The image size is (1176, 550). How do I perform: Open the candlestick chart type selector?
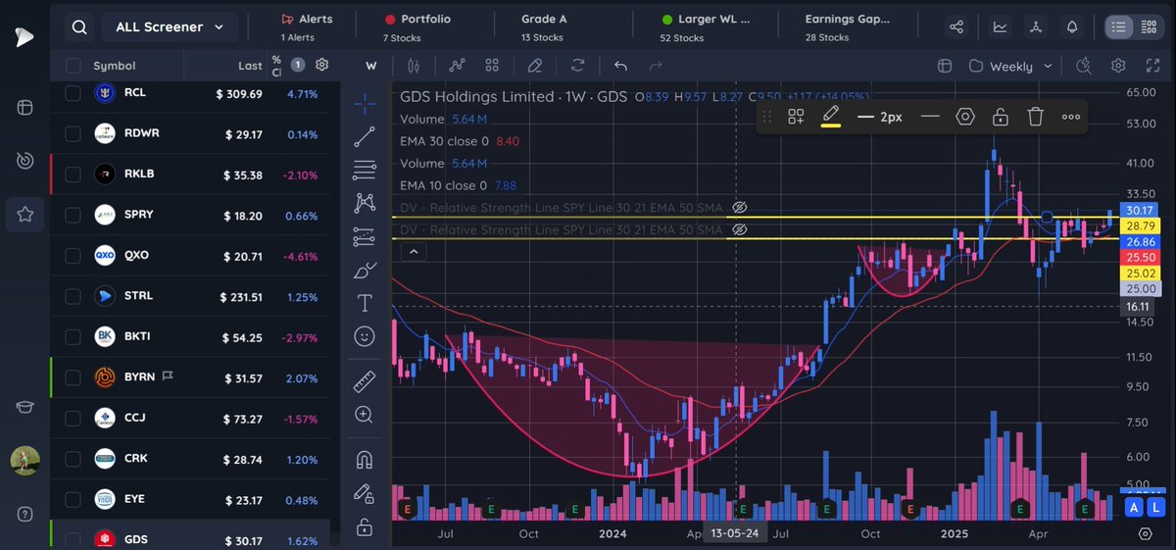coord(414,66)
